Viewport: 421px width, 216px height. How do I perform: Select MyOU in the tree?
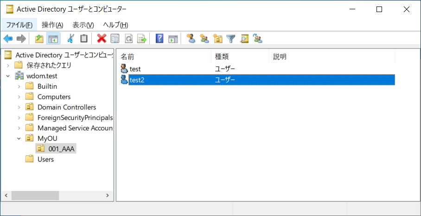click(x=47, y=138)
